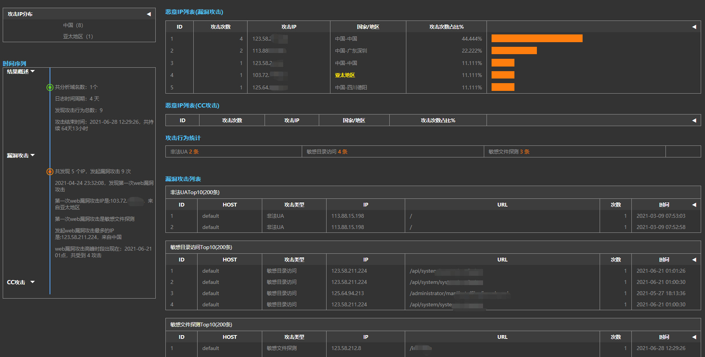Click 攻击类型 header in 非法UATop10 table
This screenshot has height=357, width=705.
coord(294,205)
